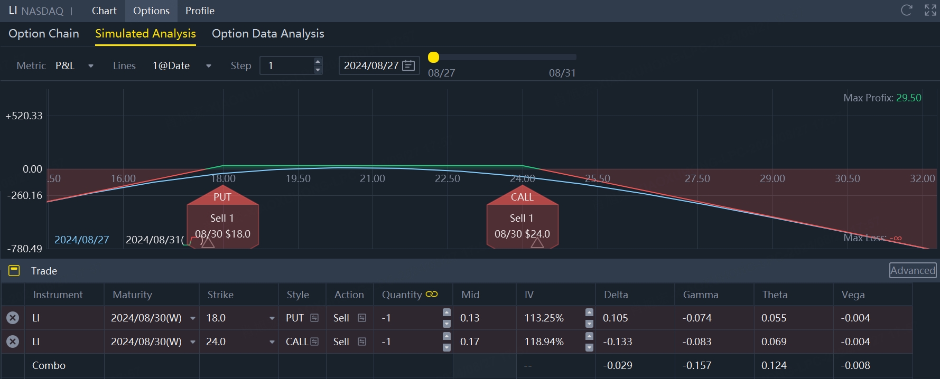Raise IV of 113.25% row
This screenshot has height=379, width=940.
(x=589, y=312)
